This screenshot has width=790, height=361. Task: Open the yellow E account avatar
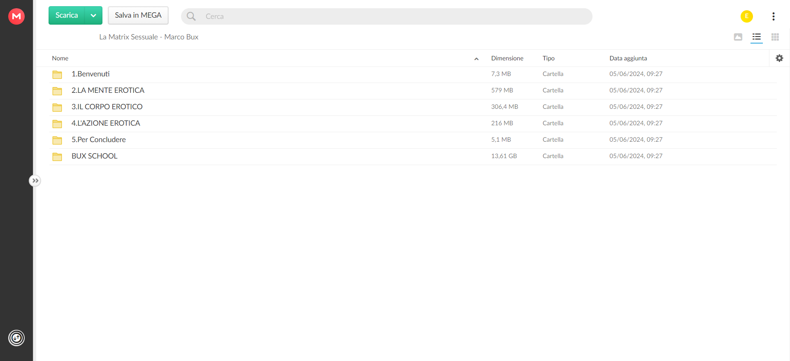click(747, 16)
